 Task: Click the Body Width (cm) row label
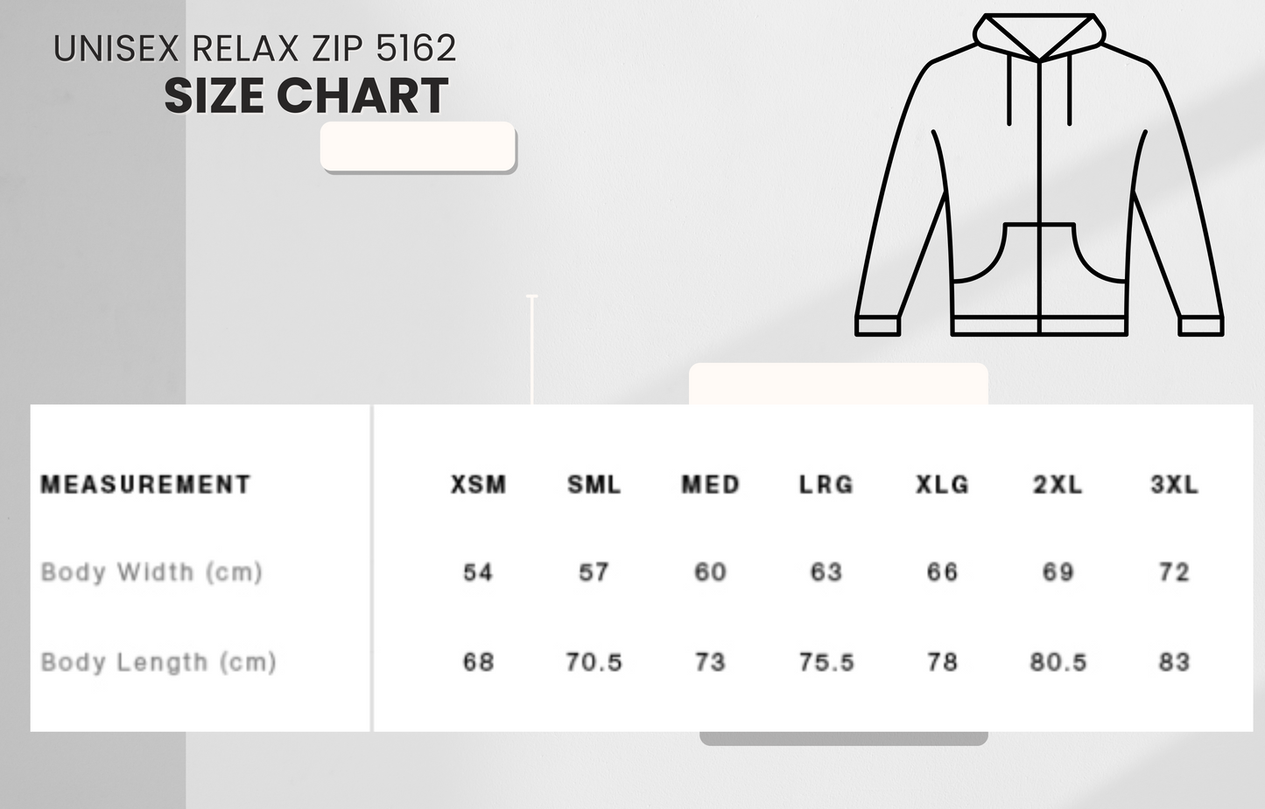tap(151, 572)
